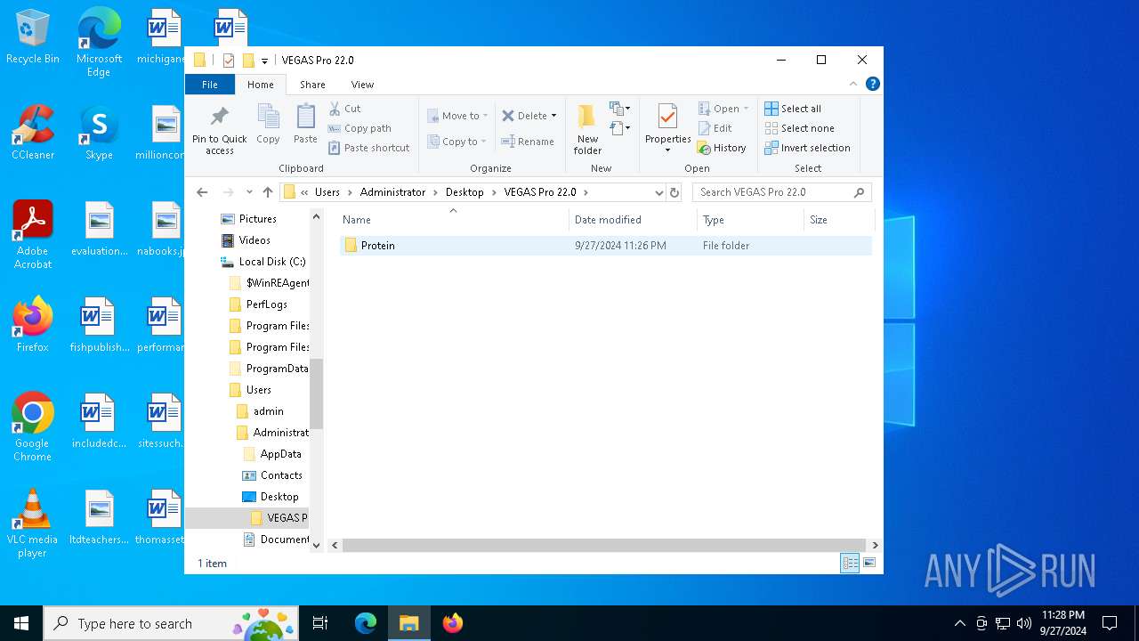Screen dimensions: 1139x641
Task: Click Desktop in address breadcrumb
Action: point(464,192)
